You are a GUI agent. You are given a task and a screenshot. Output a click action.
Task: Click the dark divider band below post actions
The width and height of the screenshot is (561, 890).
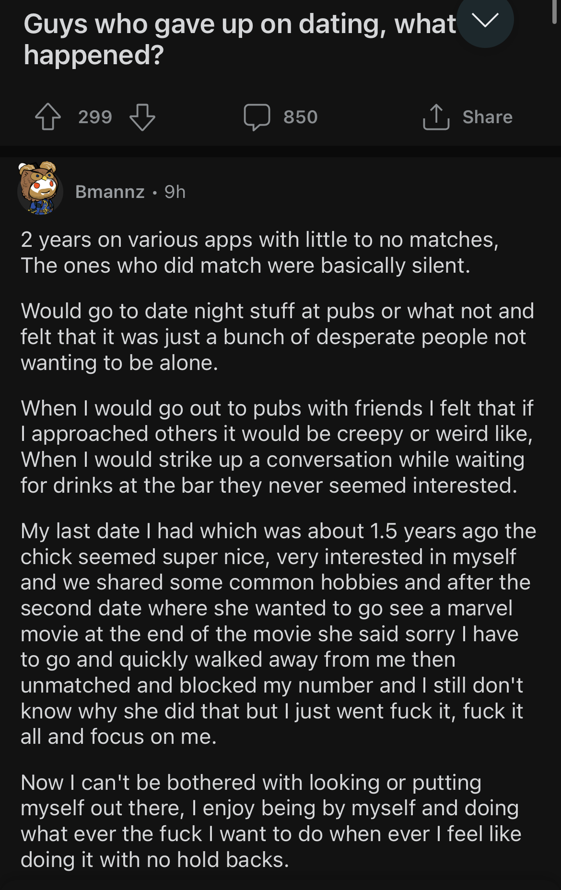(x=280, y=151)
